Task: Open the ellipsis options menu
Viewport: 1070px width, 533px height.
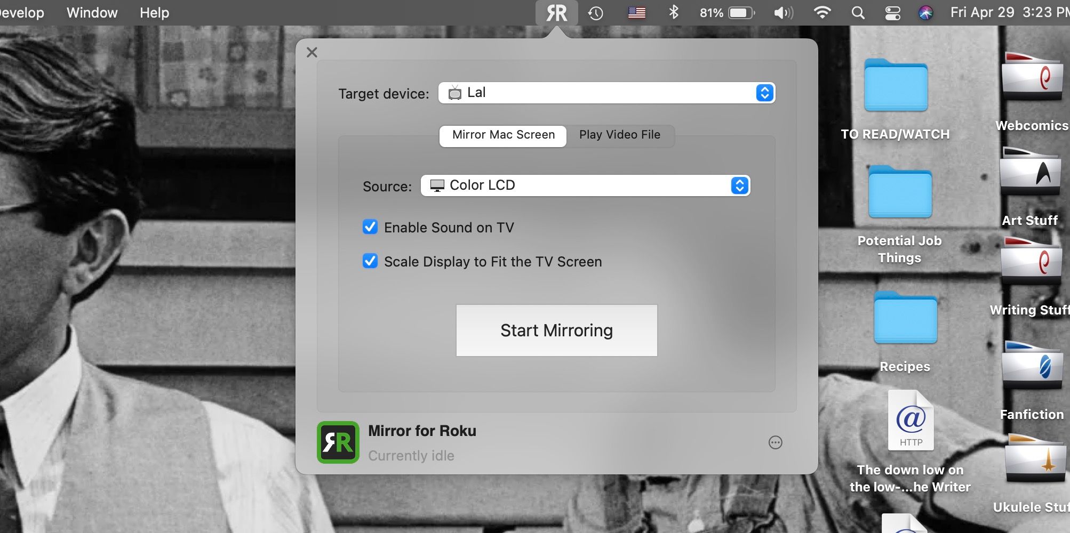Action: pos(775,442)
